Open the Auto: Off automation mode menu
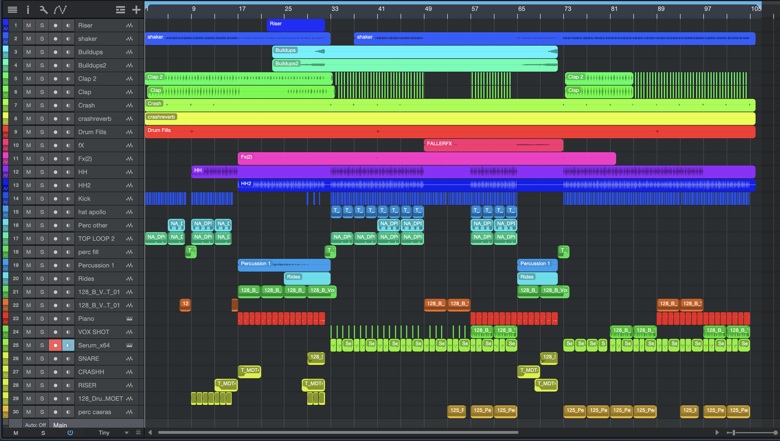 click(36, 425)
